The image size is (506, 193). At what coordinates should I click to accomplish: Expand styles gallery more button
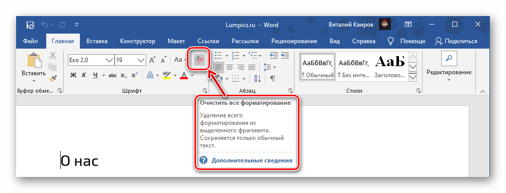tap(413, 77)
